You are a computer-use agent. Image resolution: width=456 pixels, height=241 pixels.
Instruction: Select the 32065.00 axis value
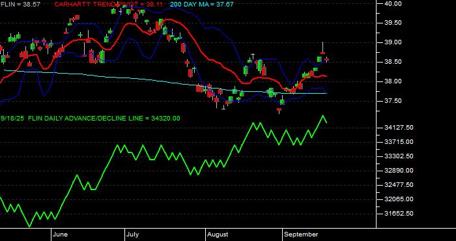399,199
